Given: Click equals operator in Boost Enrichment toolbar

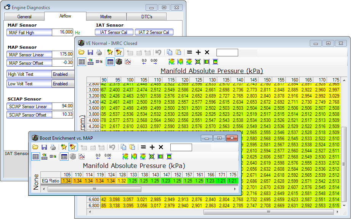Looking at the screenshot, I should [143, 147].
